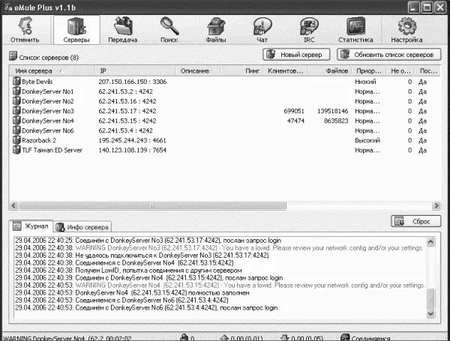This screenshot has height=341, width=450.
Task: Select IP 195.245.244.243 : 4661
Action: tap(132, 141)
